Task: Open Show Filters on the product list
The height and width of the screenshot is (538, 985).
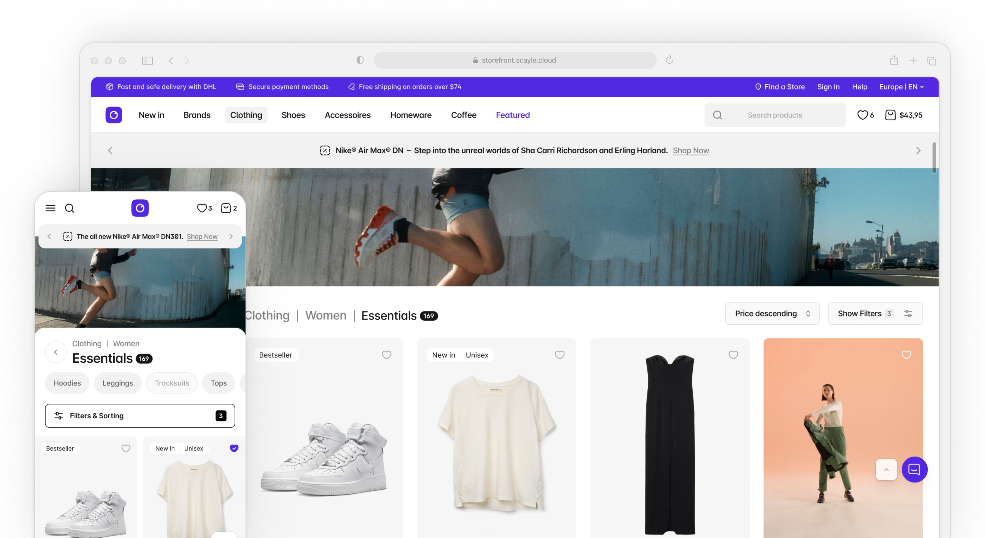Action: [x=875, y=313]
